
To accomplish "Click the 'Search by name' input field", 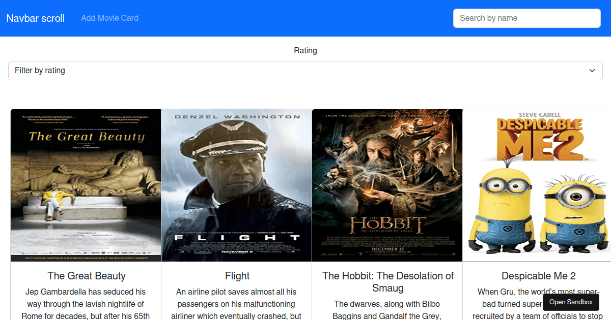I will click(x=526, y=18).
